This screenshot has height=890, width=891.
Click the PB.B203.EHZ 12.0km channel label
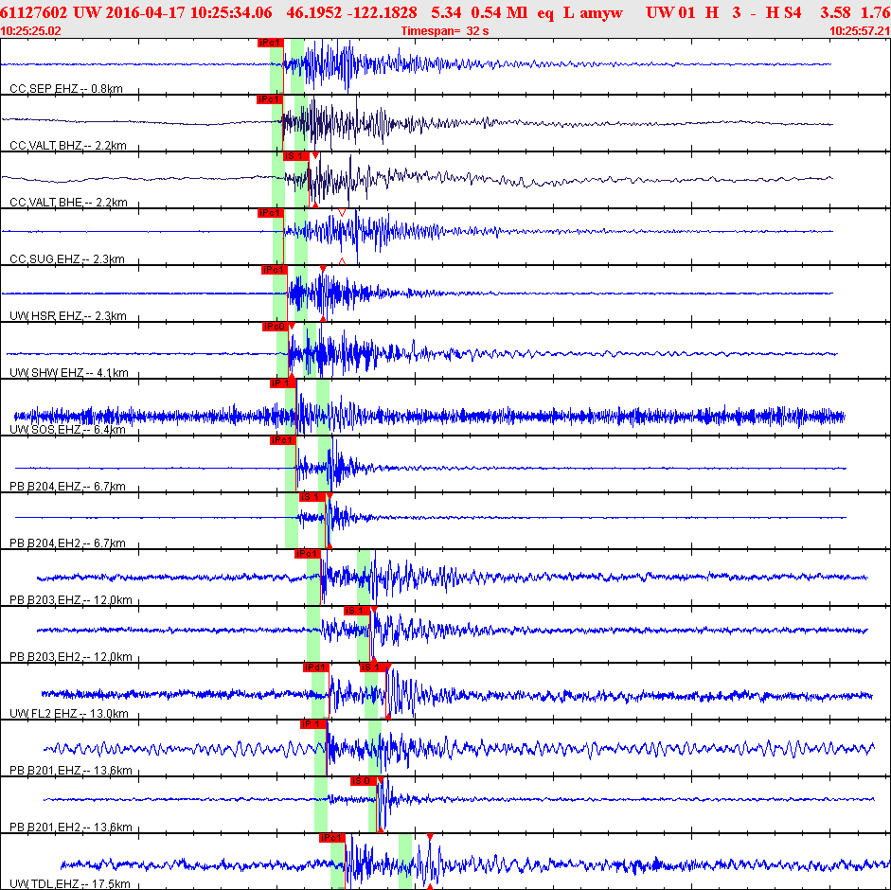coord(70,600)
